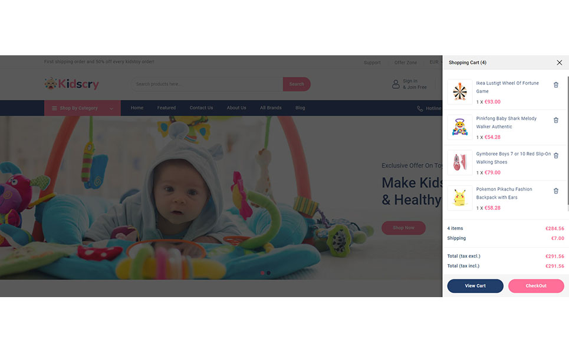Click the search products input field

207,84
